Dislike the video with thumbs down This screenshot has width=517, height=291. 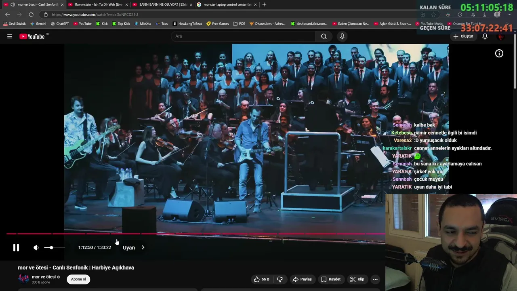[x=280, y=279]
